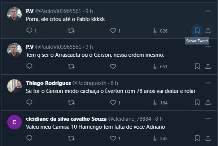
Task: Open P.V's profile from the Pablo tweet
Action: point(30,11)
